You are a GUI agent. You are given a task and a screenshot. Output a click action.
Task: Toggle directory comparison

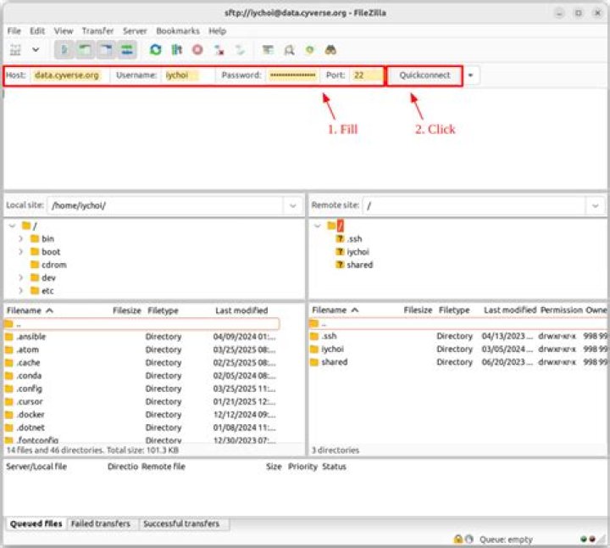pyautogui.click(x=289, y=50)
